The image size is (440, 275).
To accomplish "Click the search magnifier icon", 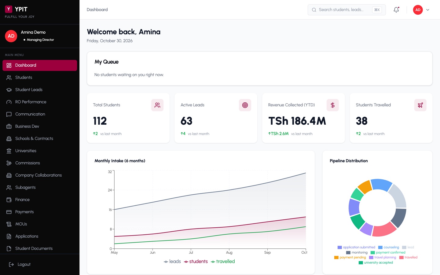I will coord(314,10).
